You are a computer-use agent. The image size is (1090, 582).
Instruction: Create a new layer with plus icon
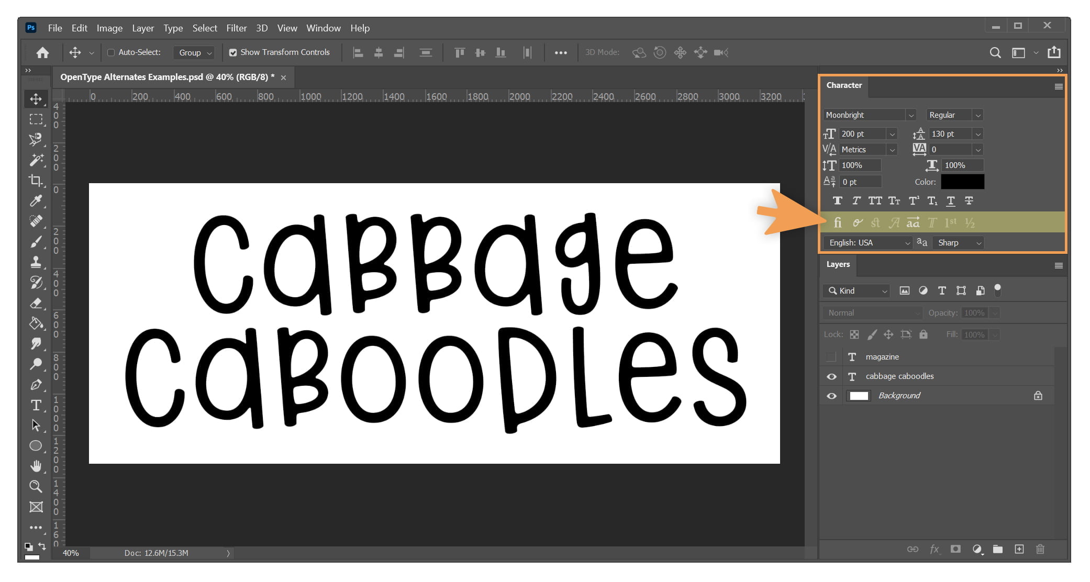click(x=1019, y=549)
